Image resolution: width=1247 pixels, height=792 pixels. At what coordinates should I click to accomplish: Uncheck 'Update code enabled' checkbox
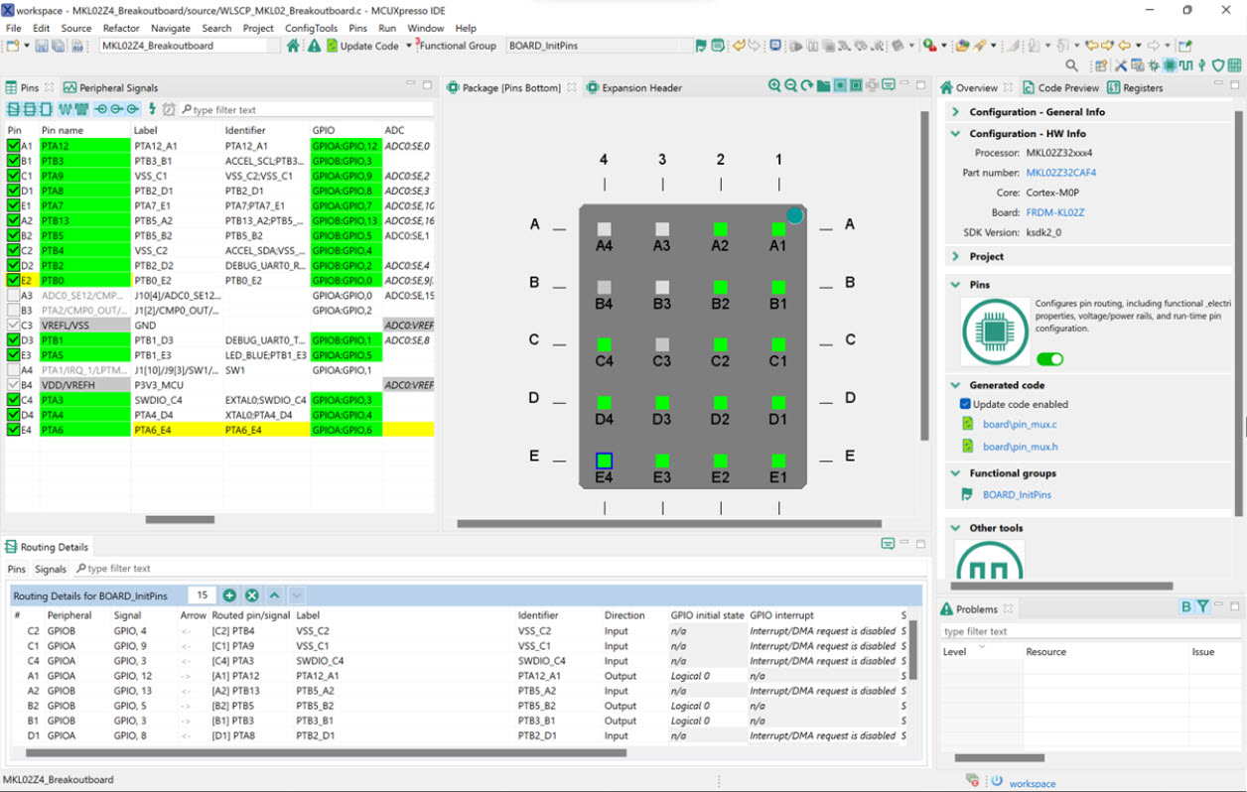click(965, 404)
